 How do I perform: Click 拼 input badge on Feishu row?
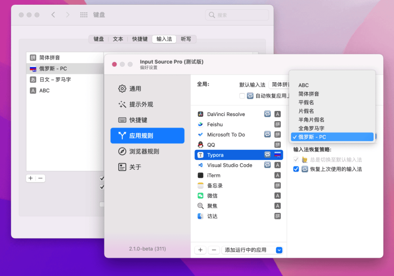point(277,124)
